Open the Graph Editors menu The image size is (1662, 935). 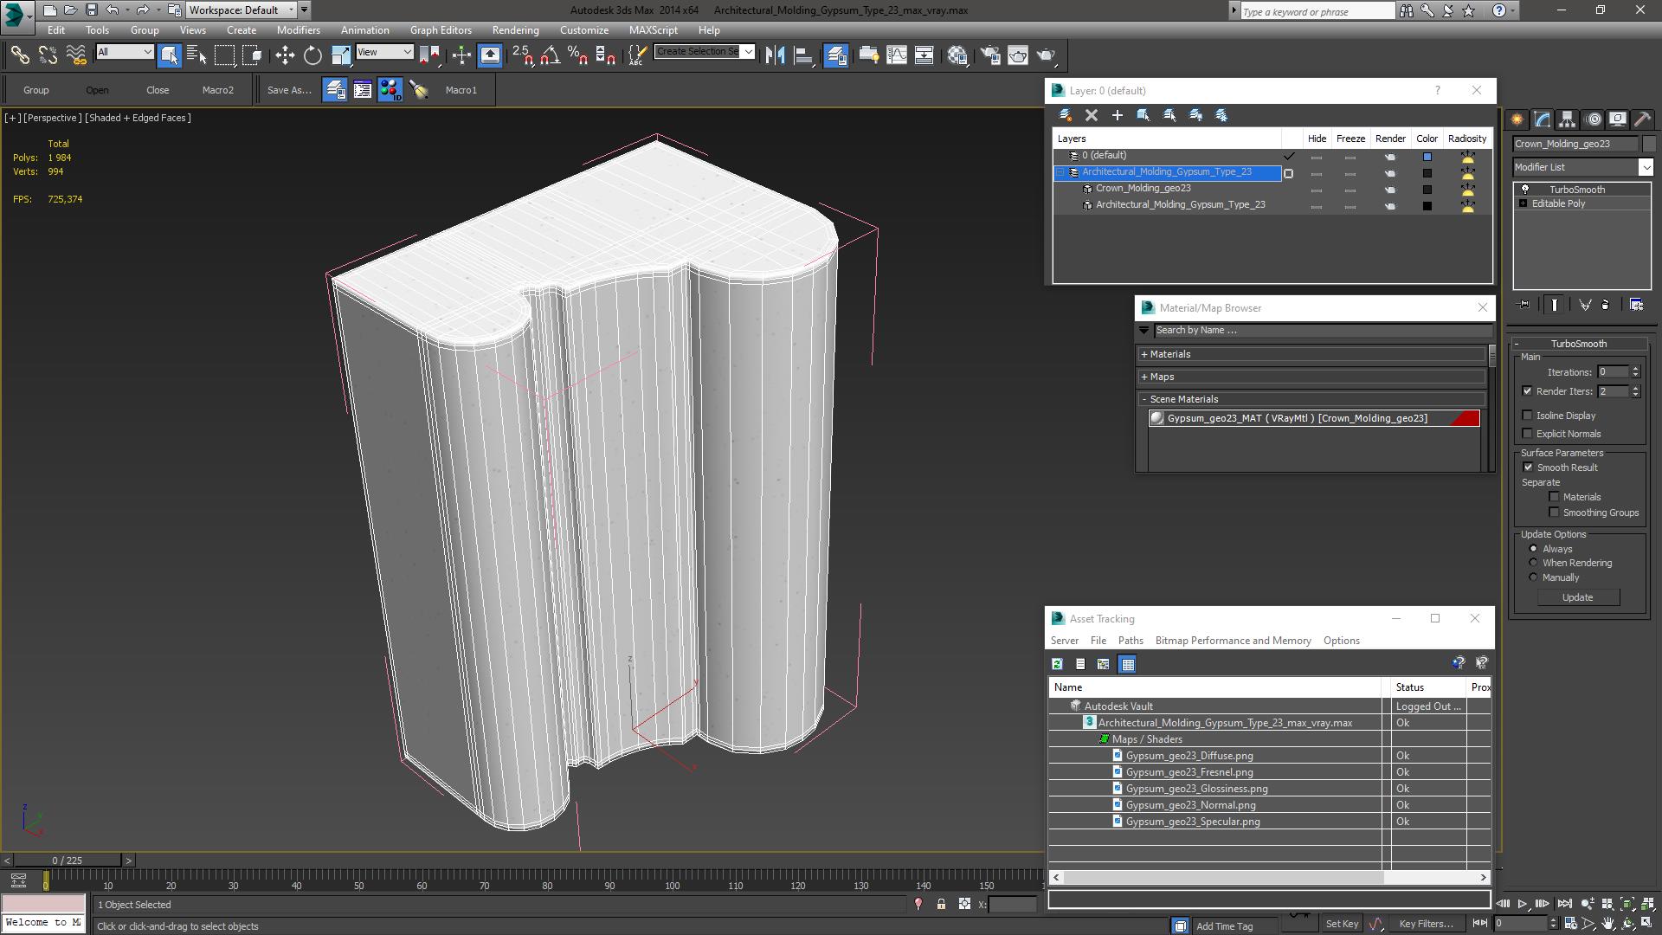(x=441, y=30)
